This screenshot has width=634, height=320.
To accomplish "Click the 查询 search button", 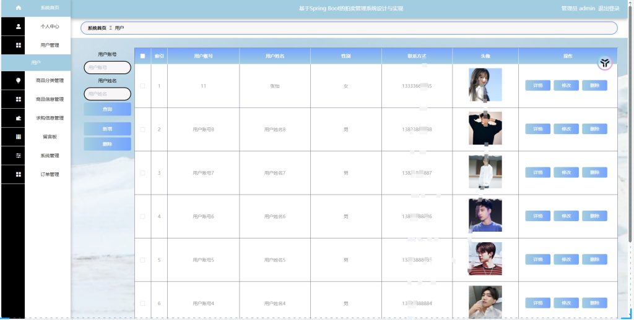I will click(x=108, y=109).
